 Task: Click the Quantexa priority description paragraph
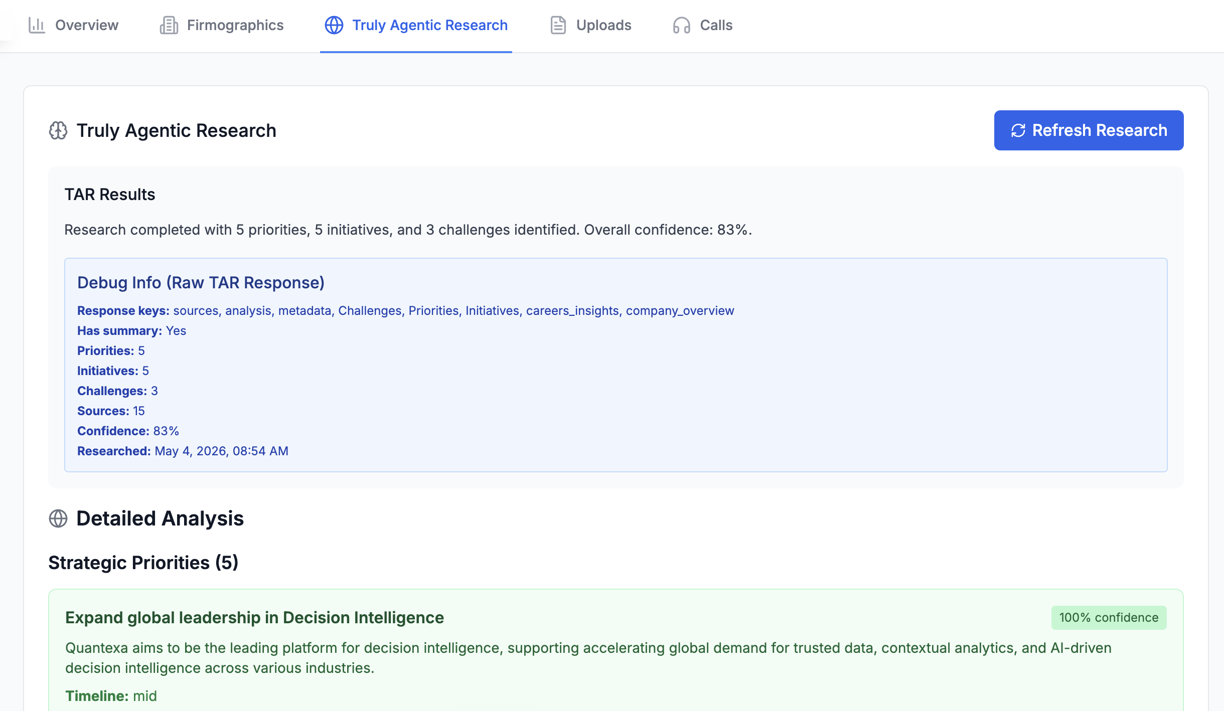coord(588,658)
